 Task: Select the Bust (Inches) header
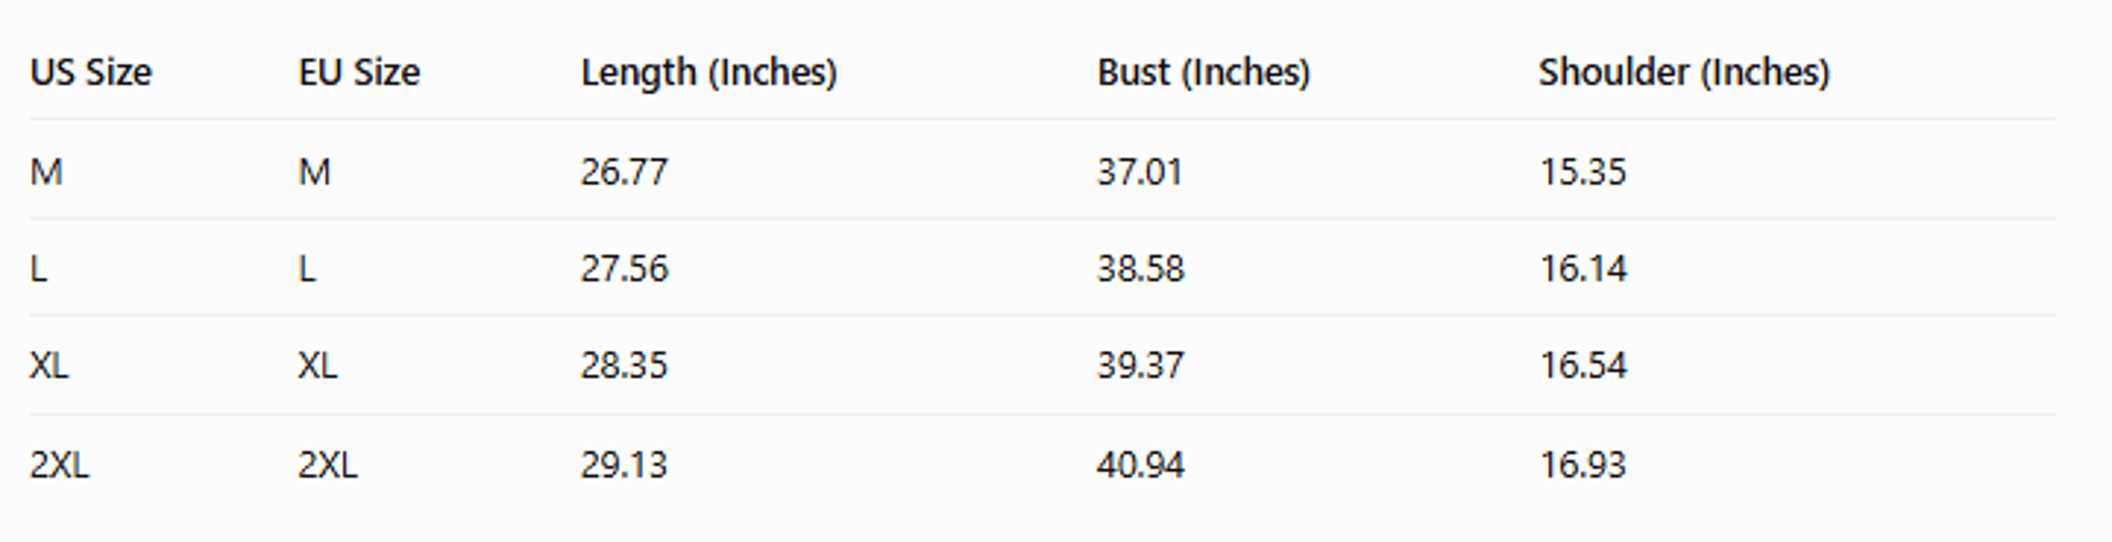(x=1203, y=73)
